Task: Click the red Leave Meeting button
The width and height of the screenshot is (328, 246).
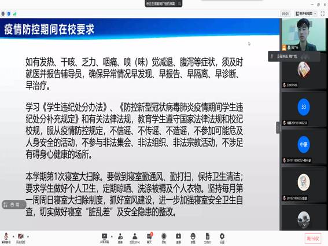Action: [313, 238]
